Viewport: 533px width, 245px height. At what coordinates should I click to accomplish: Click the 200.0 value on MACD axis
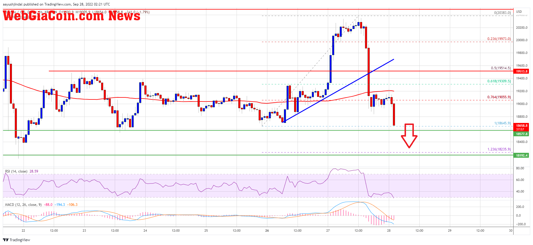tap(520, 207)
